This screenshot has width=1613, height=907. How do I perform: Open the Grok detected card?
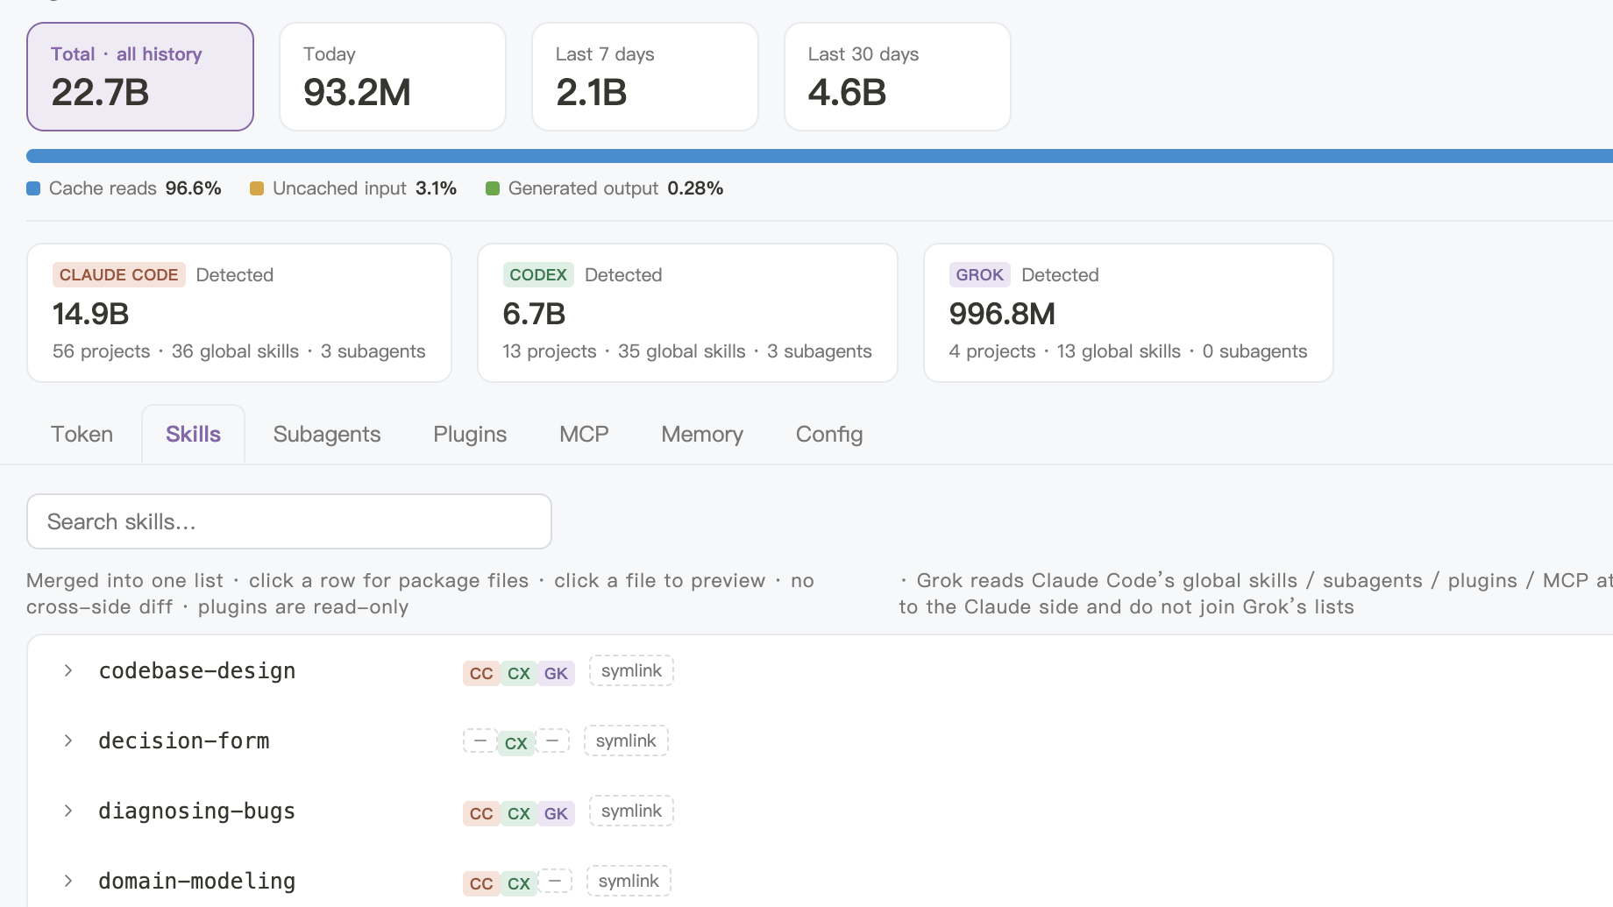(1128, 313)
